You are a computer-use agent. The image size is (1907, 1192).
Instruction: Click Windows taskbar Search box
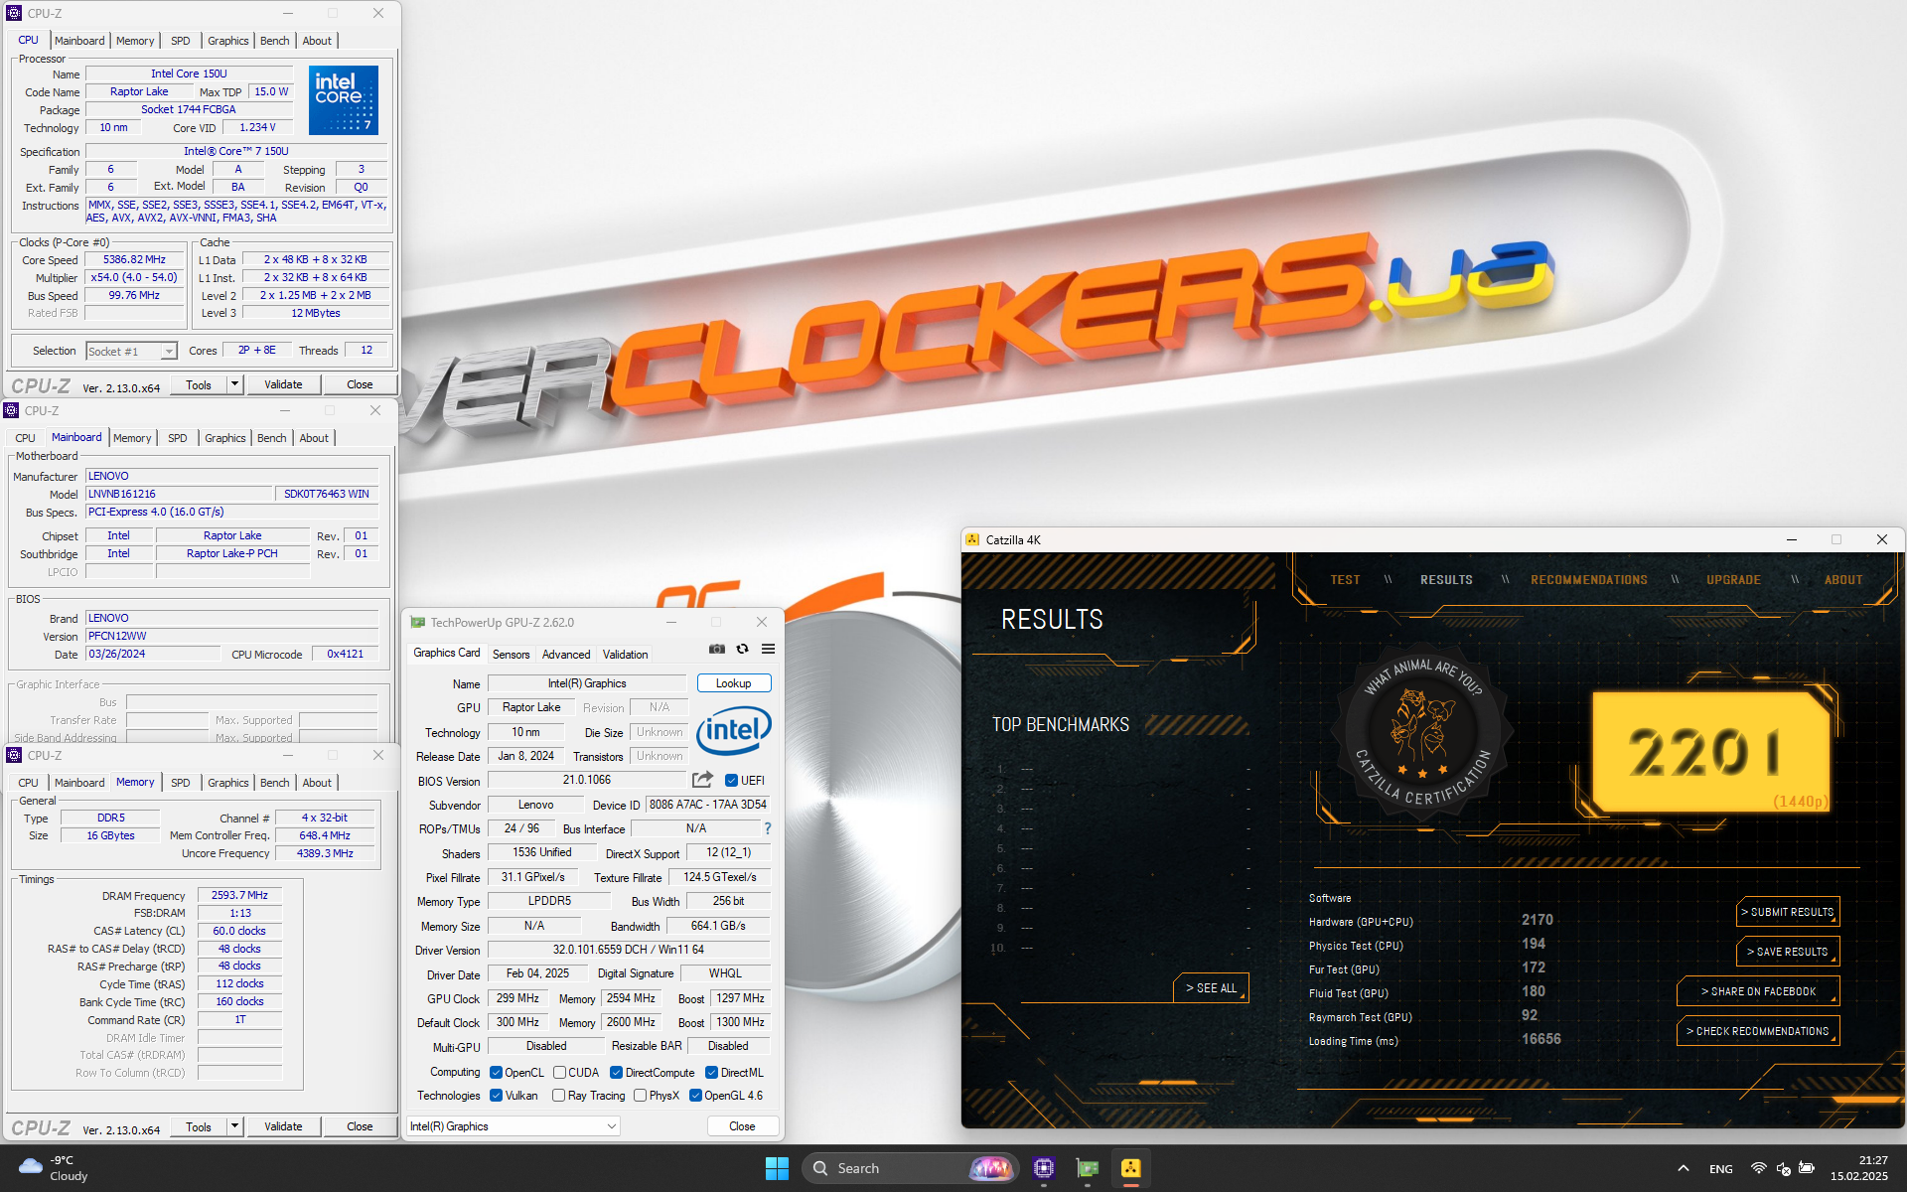[x=909, y=1168]
